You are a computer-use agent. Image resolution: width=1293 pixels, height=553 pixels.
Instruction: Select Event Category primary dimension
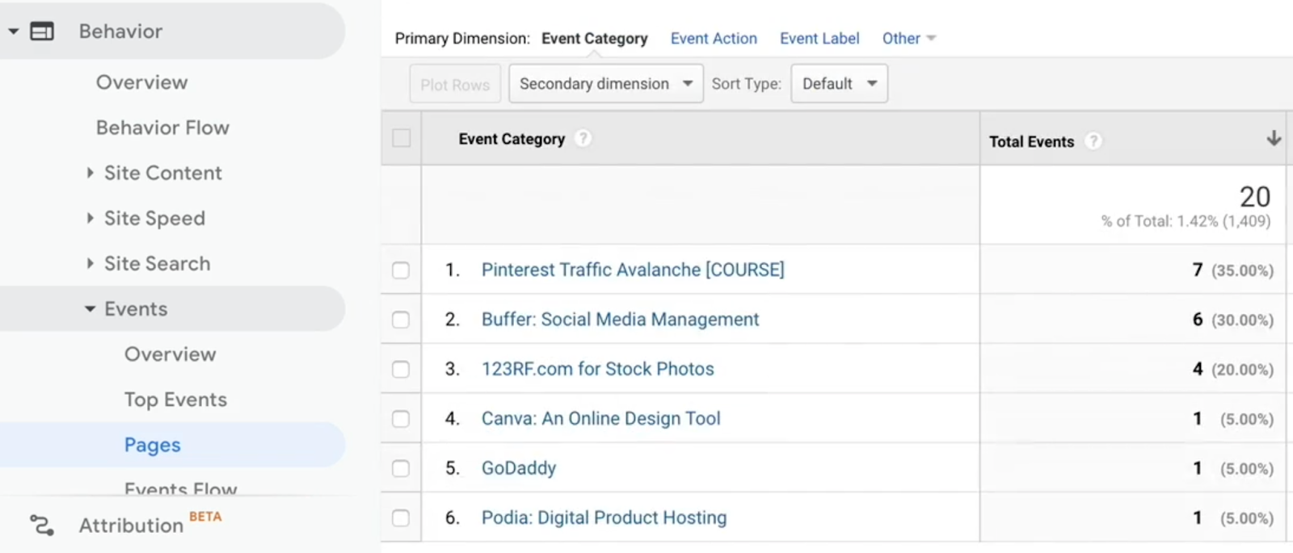point(595,39)
